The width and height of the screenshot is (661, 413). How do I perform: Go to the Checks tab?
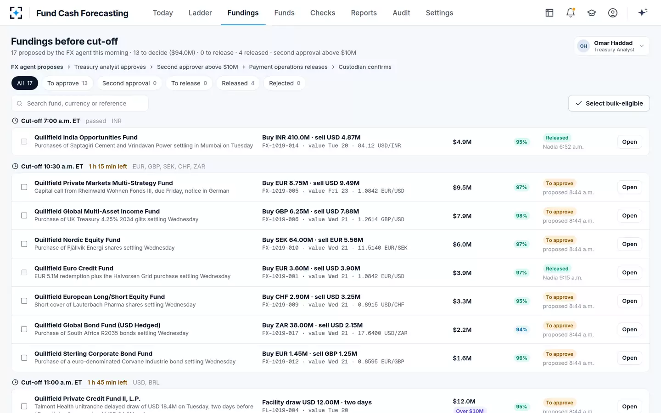click(x=323, y=13)
